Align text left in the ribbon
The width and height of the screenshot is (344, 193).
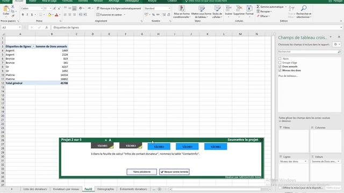[x=65, y=14]
